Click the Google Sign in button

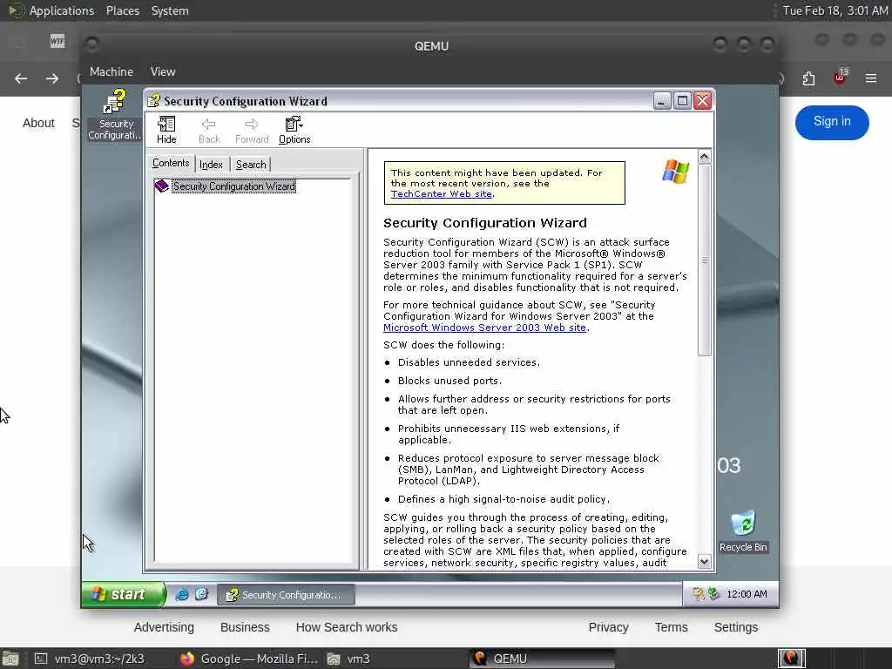832,122
